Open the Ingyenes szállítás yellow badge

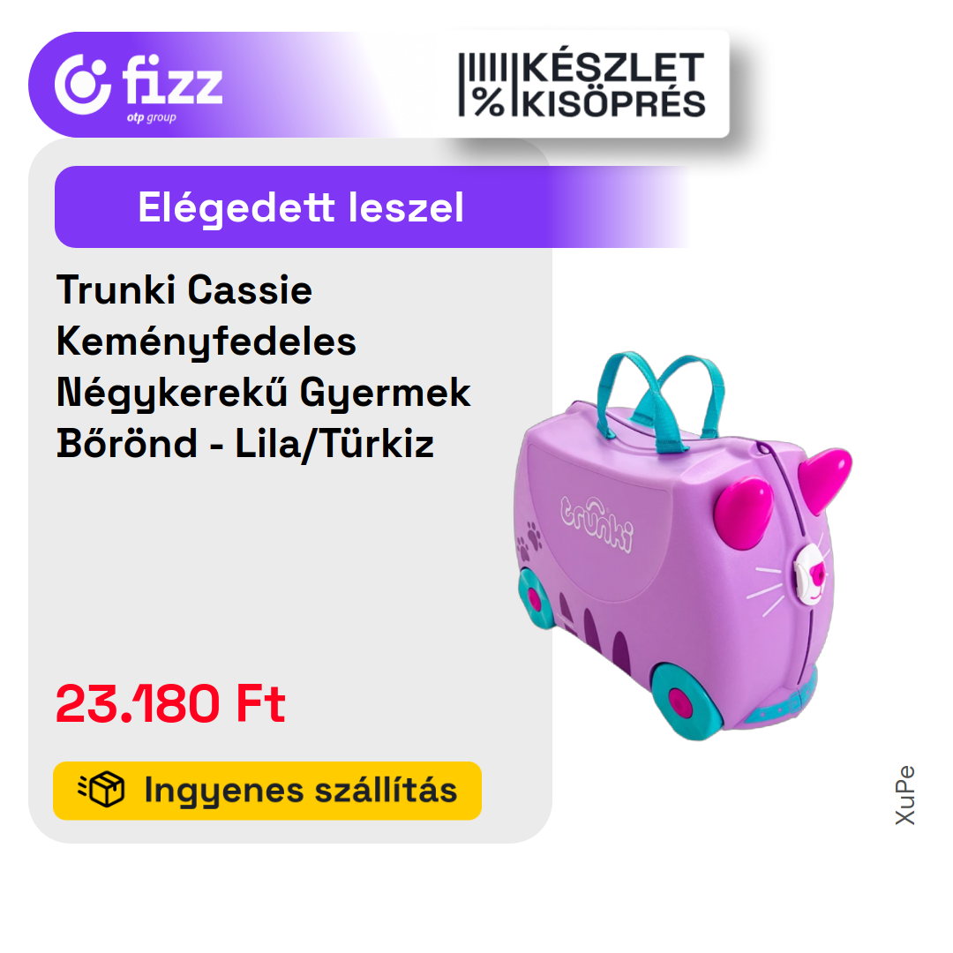[267, 790]
